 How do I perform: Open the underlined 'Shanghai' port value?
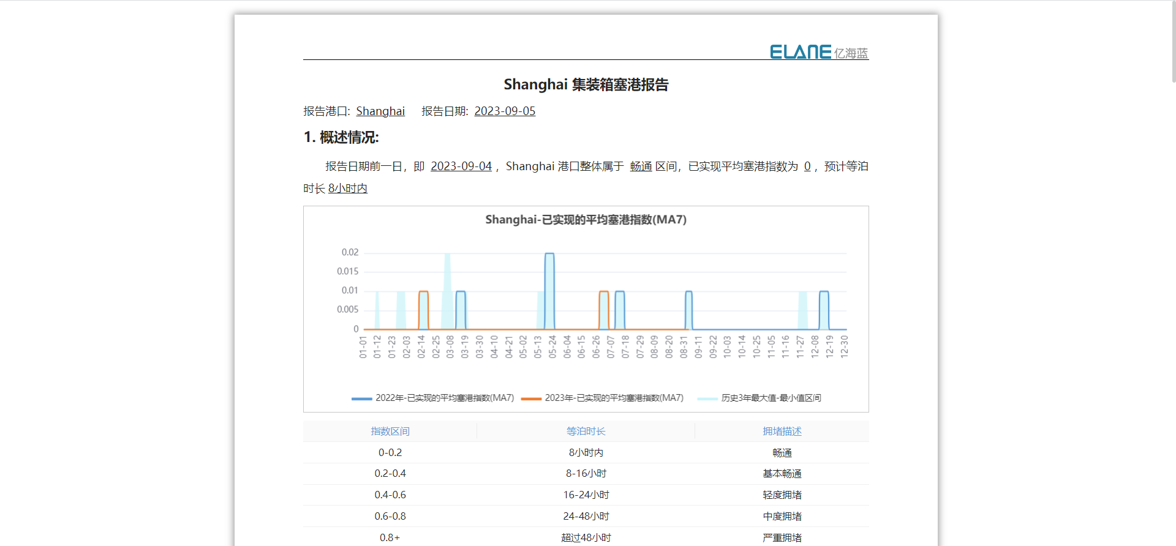pyautogui.click(x=380, y=111)
